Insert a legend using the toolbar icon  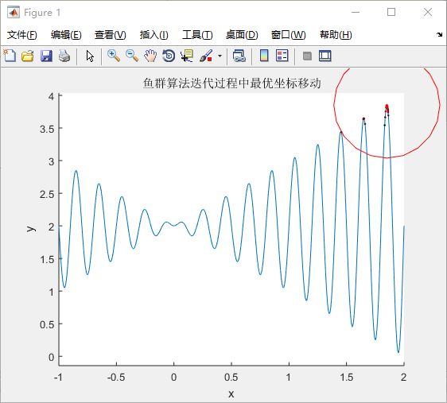282,56
